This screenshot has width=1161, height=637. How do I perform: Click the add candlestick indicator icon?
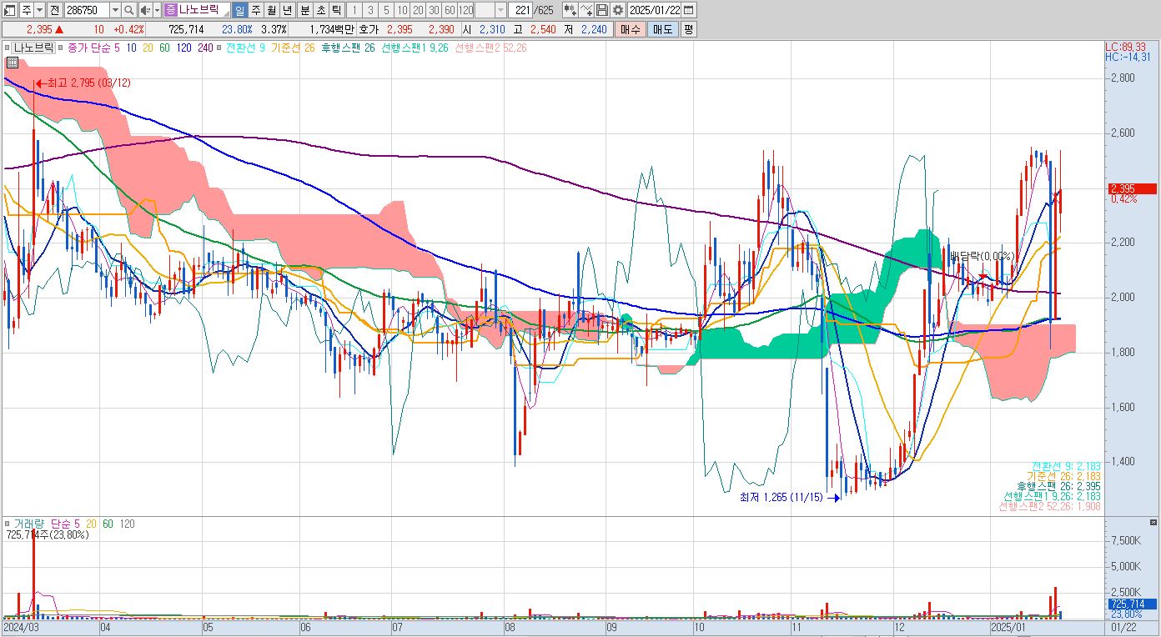click(x=570, y=10)
